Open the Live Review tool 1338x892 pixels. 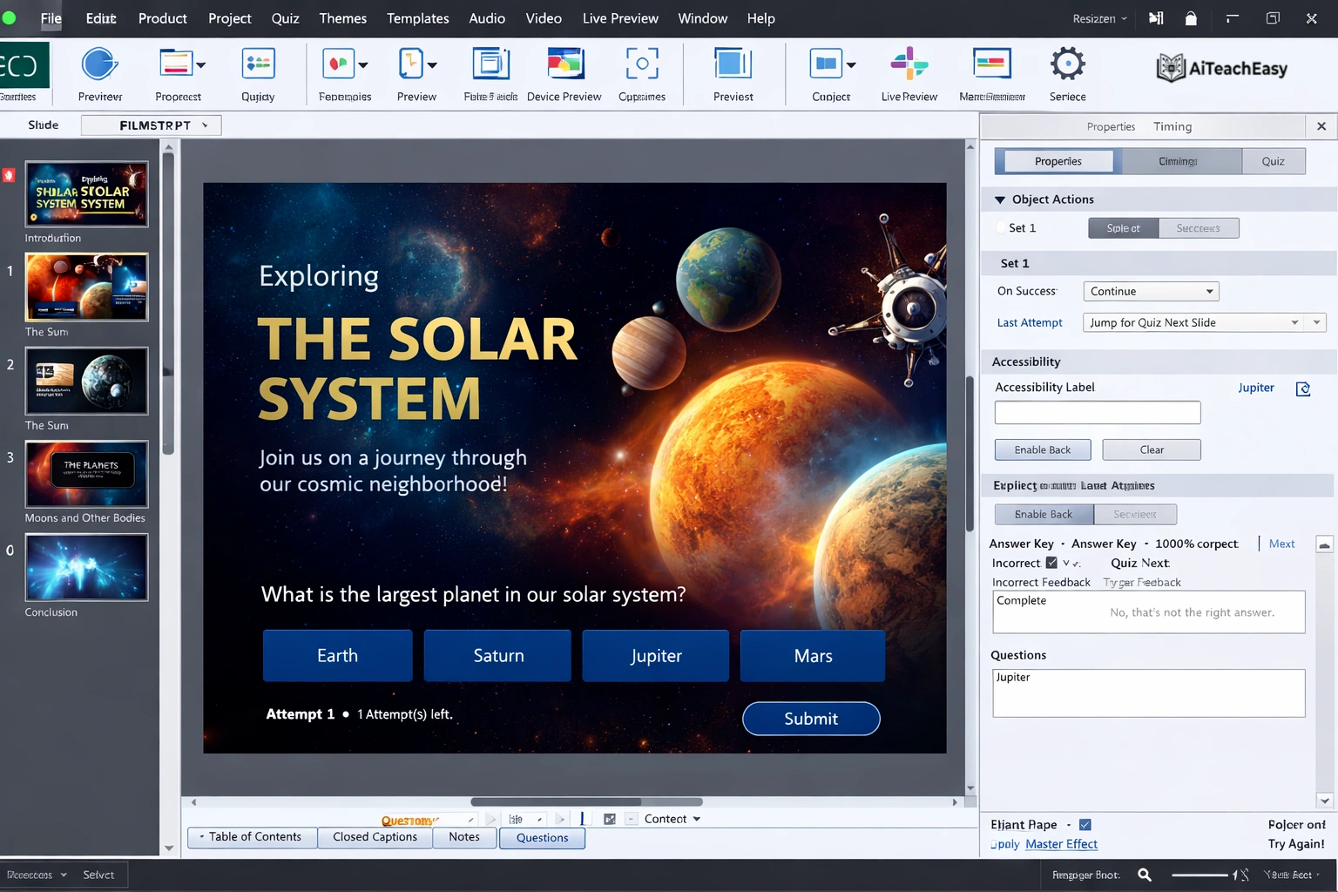click(x=909, y=65)
